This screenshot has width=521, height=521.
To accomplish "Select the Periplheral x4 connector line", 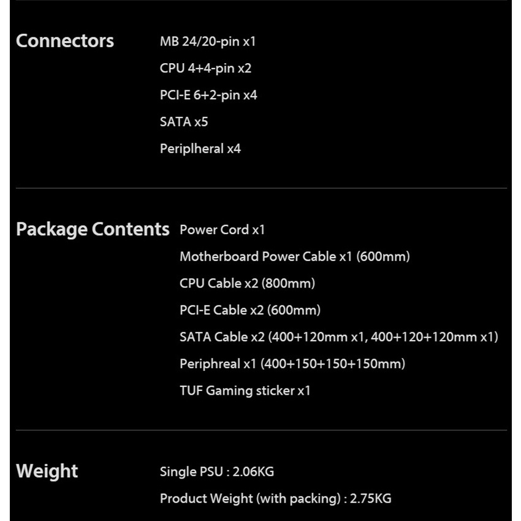I will point(200,148).
